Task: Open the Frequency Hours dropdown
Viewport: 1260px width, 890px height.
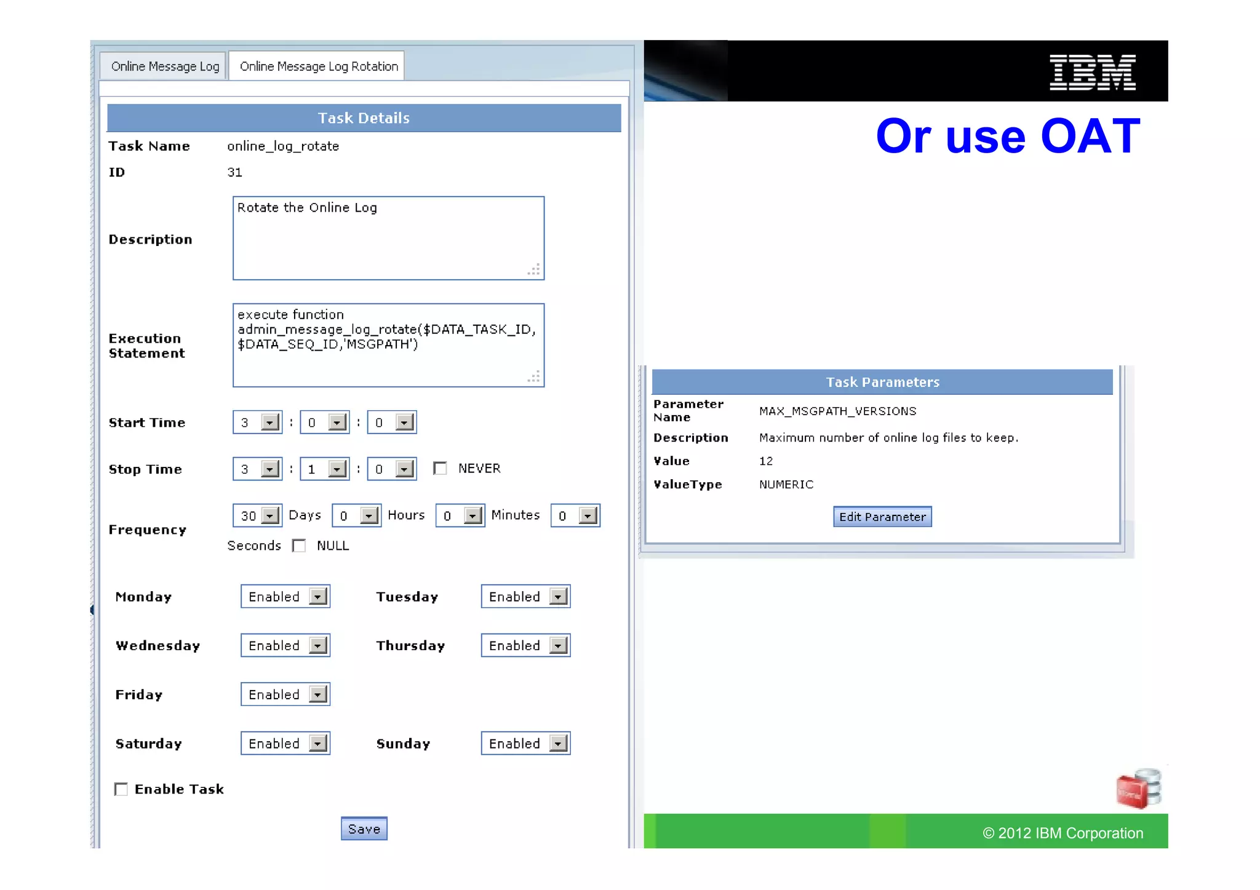Action: coord(356,515)
